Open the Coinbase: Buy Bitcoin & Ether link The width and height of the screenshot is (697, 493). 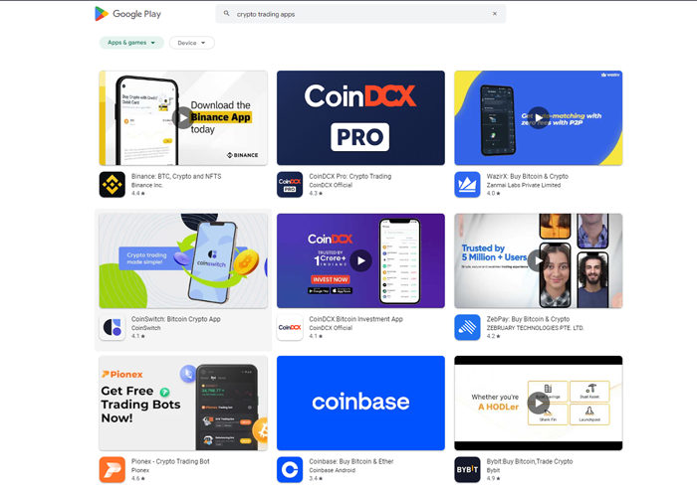pyautogui.click(x=351, y=461)
